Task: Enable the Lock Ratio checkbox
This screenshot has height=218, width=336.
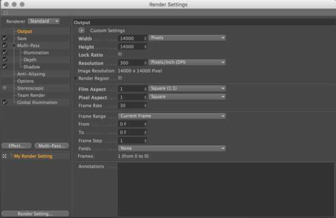Action: (x=120, y=54)
